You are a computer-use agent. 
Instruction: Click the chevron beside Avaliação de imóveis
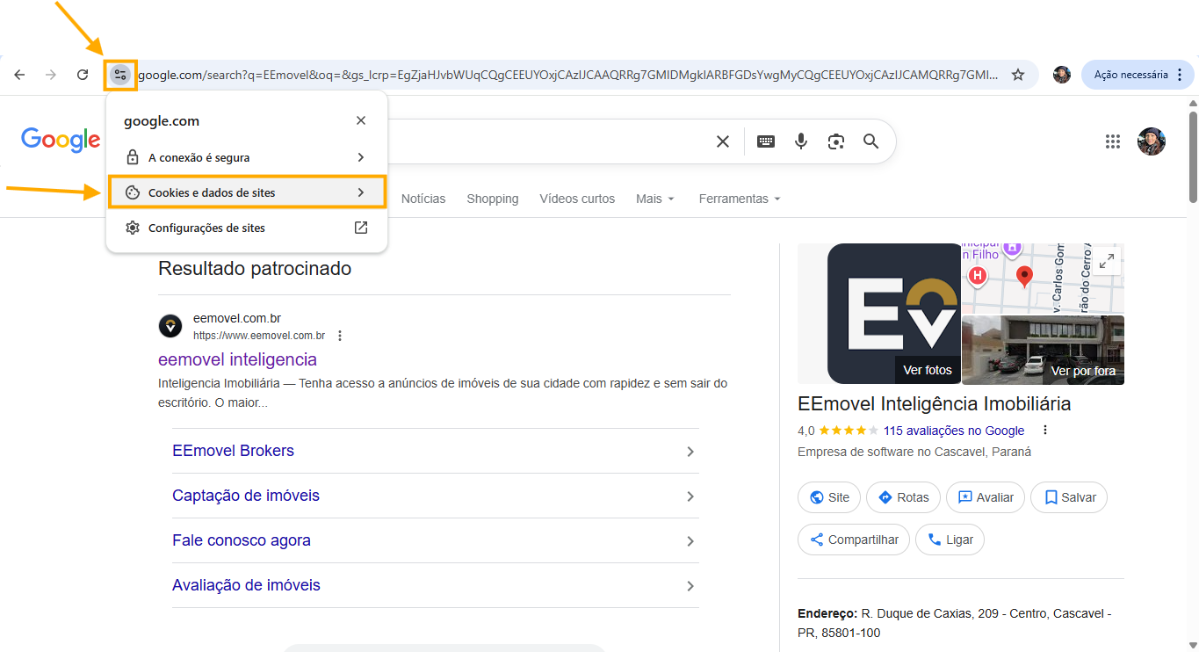click(x=690, y=586)
